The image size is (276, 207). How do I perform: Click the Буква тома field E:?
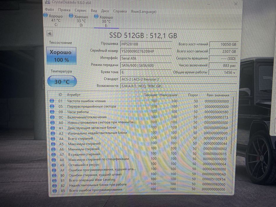pos(146,72)
